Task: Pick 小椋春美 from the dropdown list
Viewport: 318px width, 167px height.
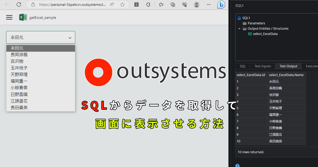Action: click(41, 88)
